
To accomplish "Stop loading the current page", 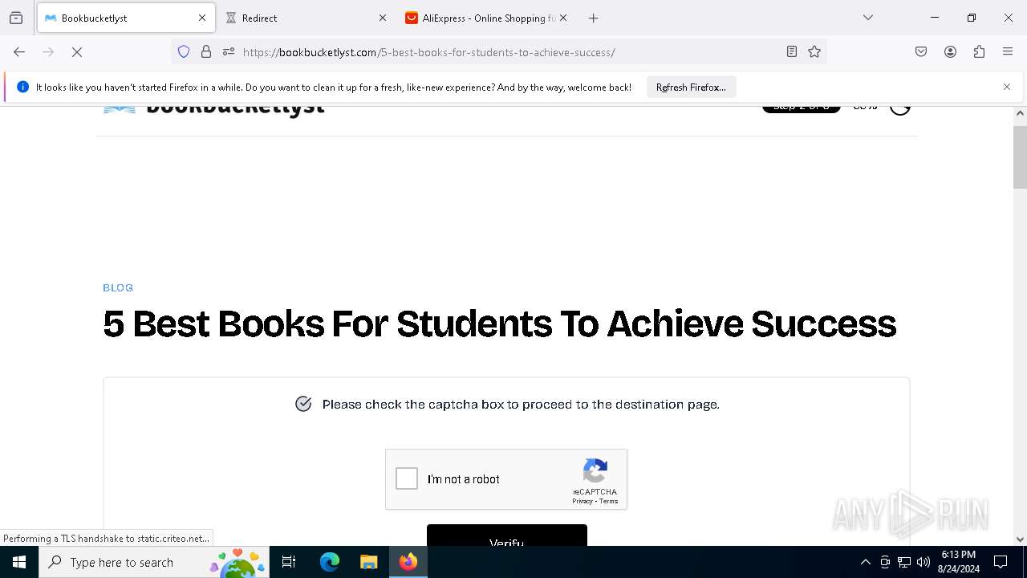I will 77,52.
